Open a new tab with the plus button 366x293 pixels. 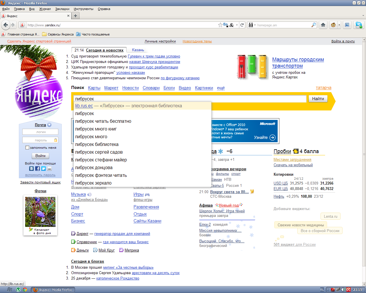pyautogui.click(x=75, y=16)
